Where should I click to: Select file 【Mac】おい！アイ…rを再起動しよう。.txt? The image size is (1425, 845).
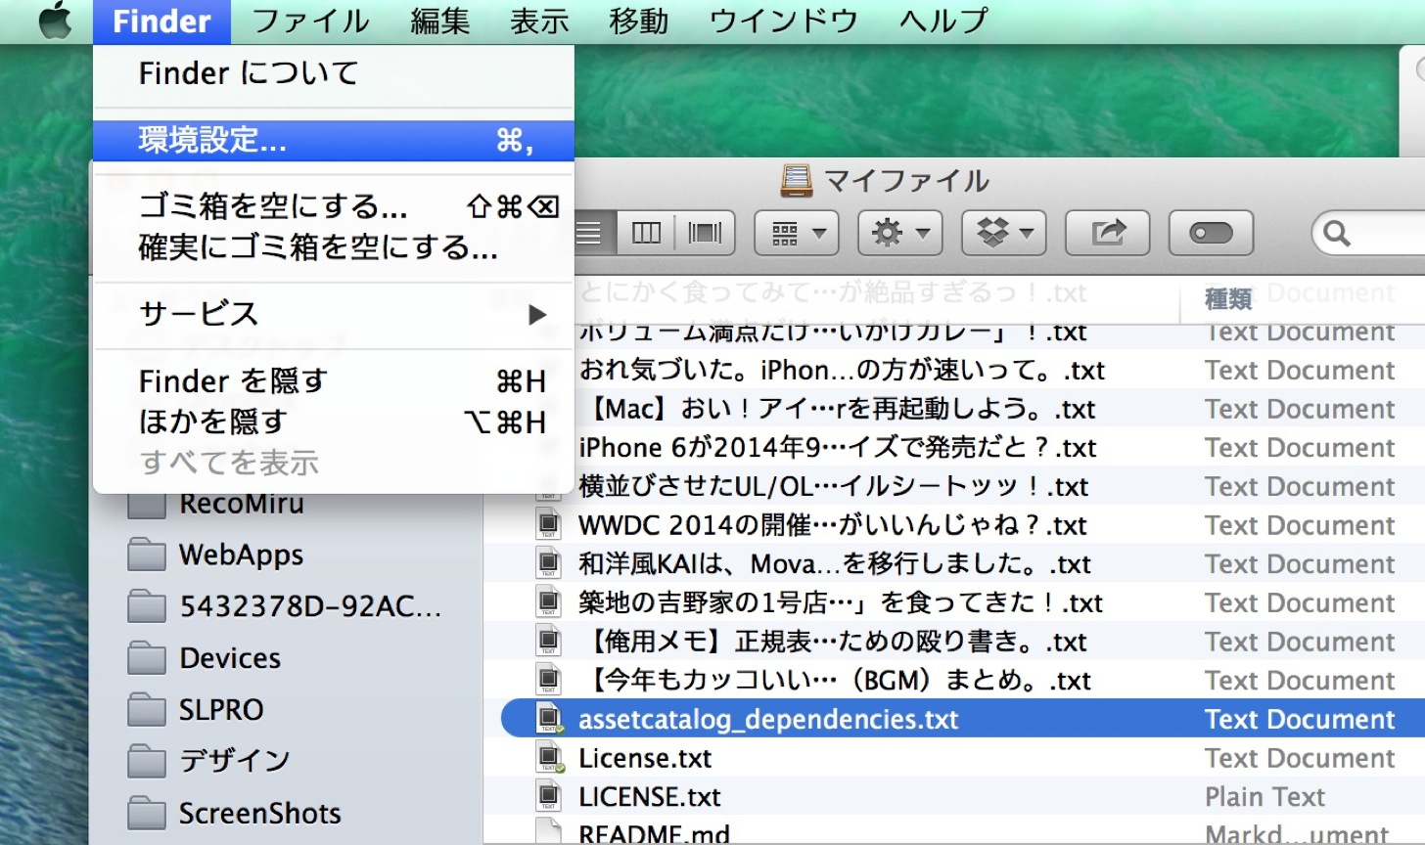click(x=837, y=409)
